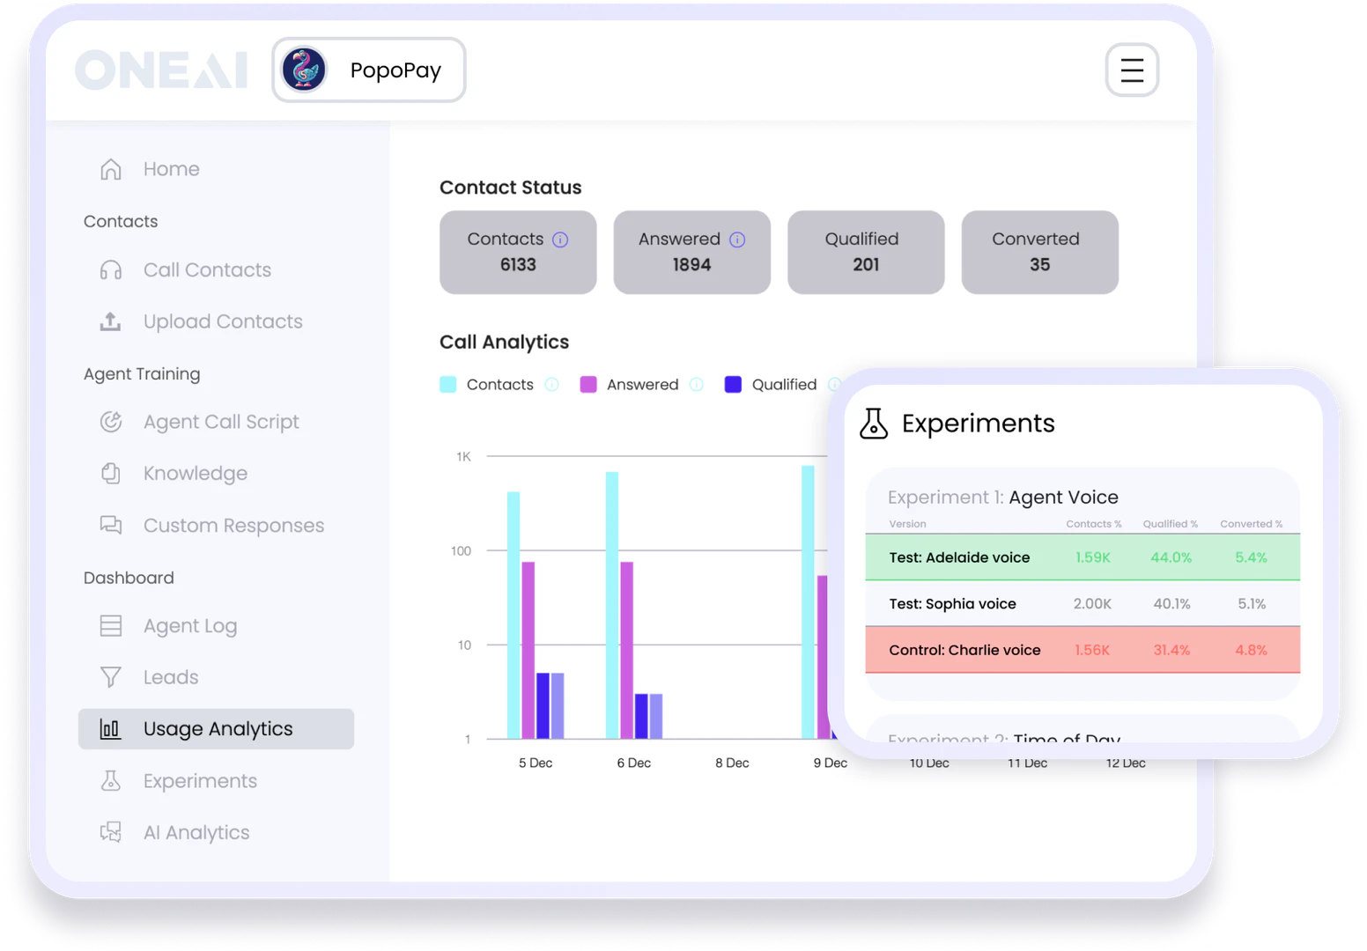This screenshot has height=951, width=1367.
Task: Click the cyan Contacts legend color swatch
Action: 448,385
